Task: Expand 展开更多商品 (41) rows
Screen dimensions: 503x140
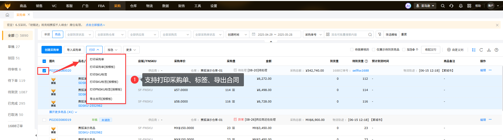Action: [x=63, y=112]
